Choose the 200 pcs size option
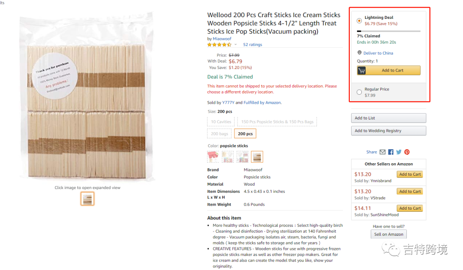Viewport: 463px width, 270px height. 245,134
